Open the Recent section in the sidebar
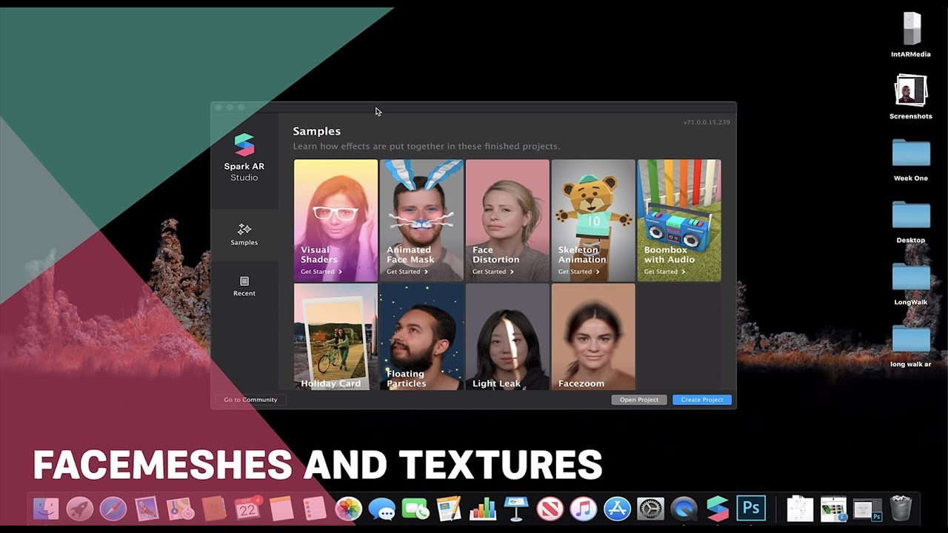The width and height of the screenshot is (948, 533). 244,286
